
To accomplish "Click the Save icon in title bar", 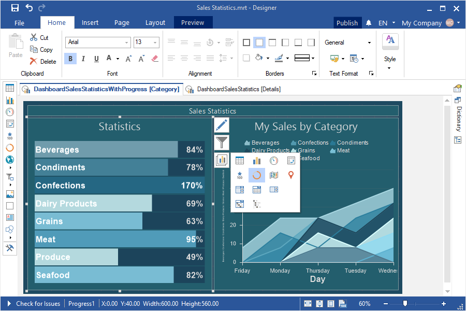I will [14, 8].
